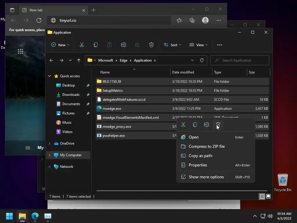This screenshot has height=223, width=297.
Task: Click the Copy icon in Explorer toolbar
Action: coord(96,45)
